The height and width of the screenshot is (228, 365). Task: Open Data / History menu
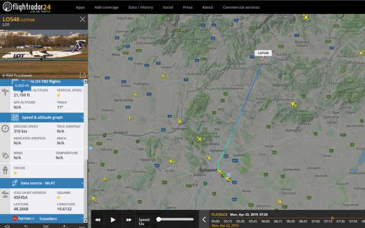(141, 7)
